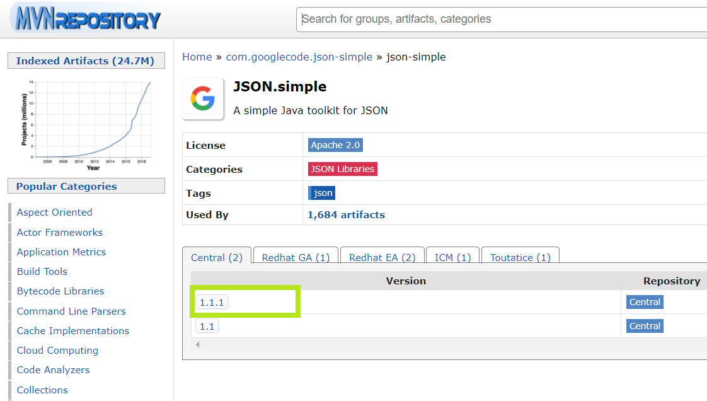
Task: Click the table's left scroll arrow
Action: click(x=197, y=345)
